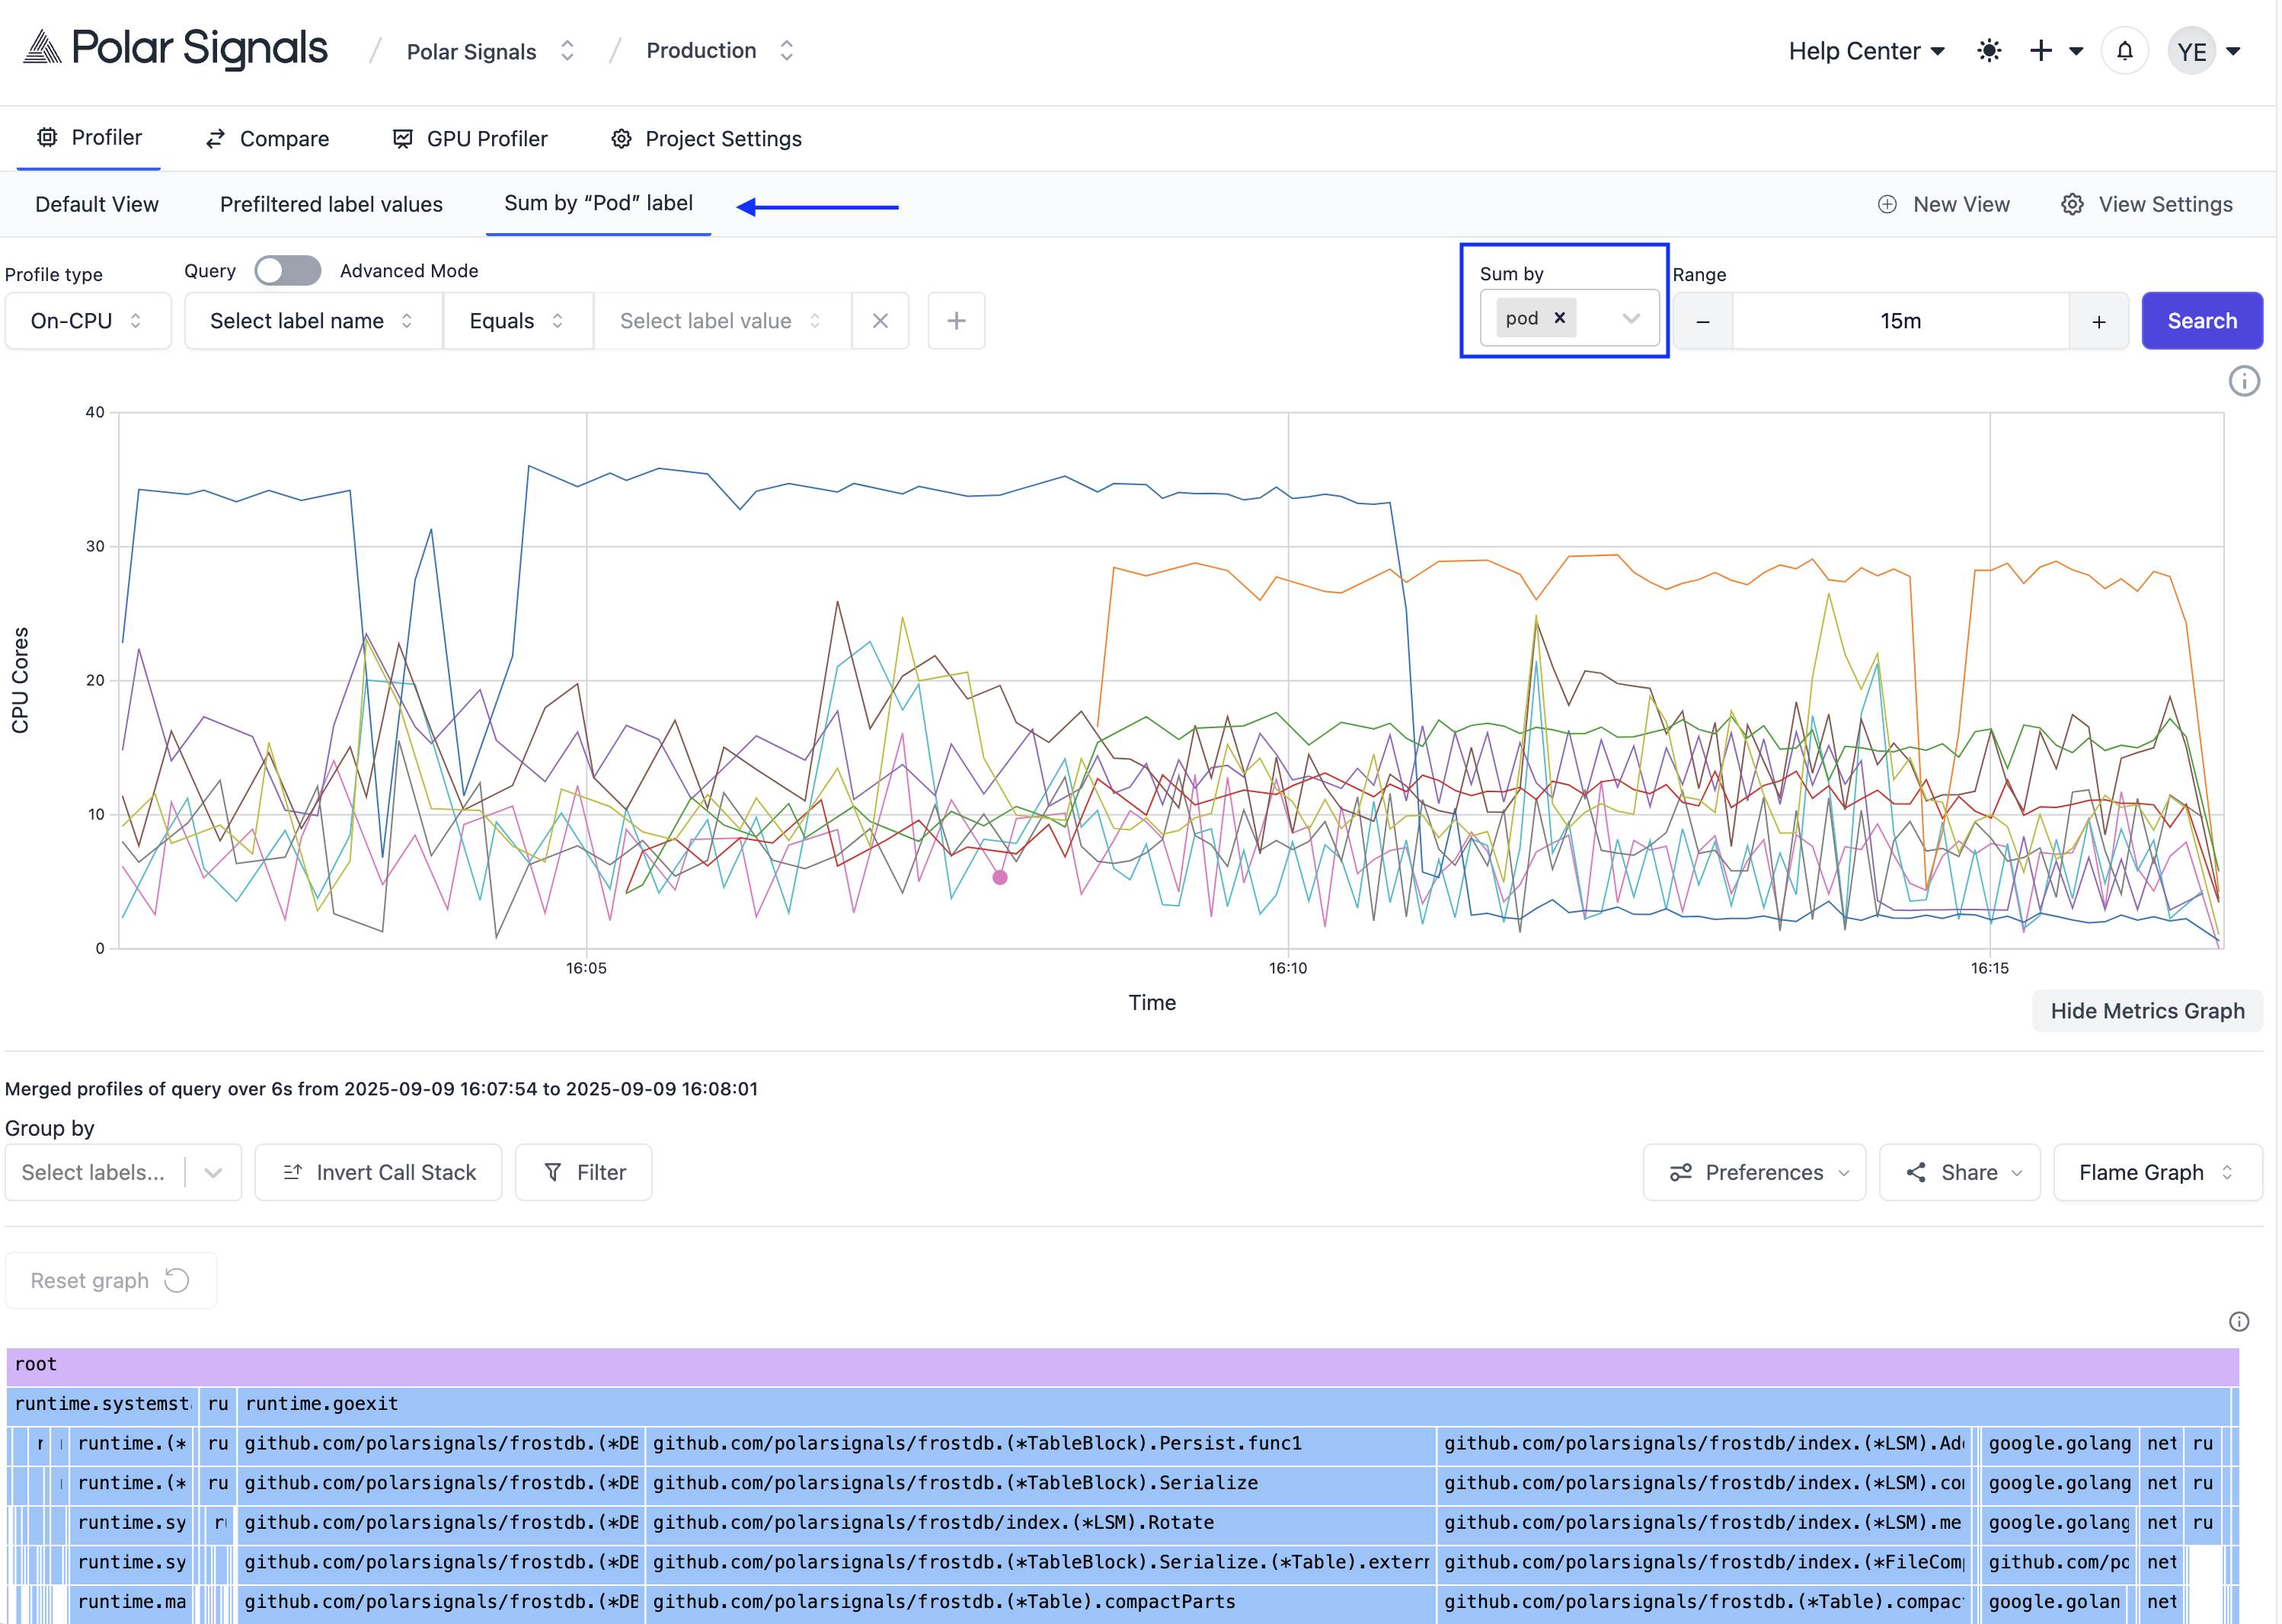The width and height of the screenshot is (2282, 1624).
Task: Open the Preferences panel
Action: click(x=1755, y=1172)
